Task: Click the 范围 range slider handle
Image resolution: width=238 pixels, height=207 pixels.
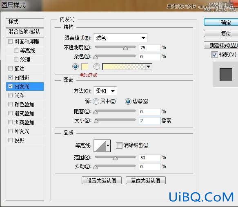Action: [116, 158]
